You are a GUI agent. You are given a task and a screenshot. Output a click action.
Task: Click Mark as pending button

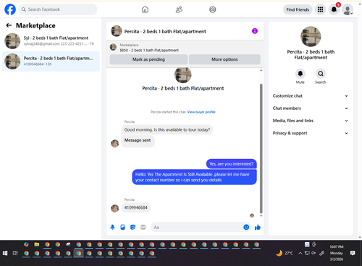click(x=148, y=59)
